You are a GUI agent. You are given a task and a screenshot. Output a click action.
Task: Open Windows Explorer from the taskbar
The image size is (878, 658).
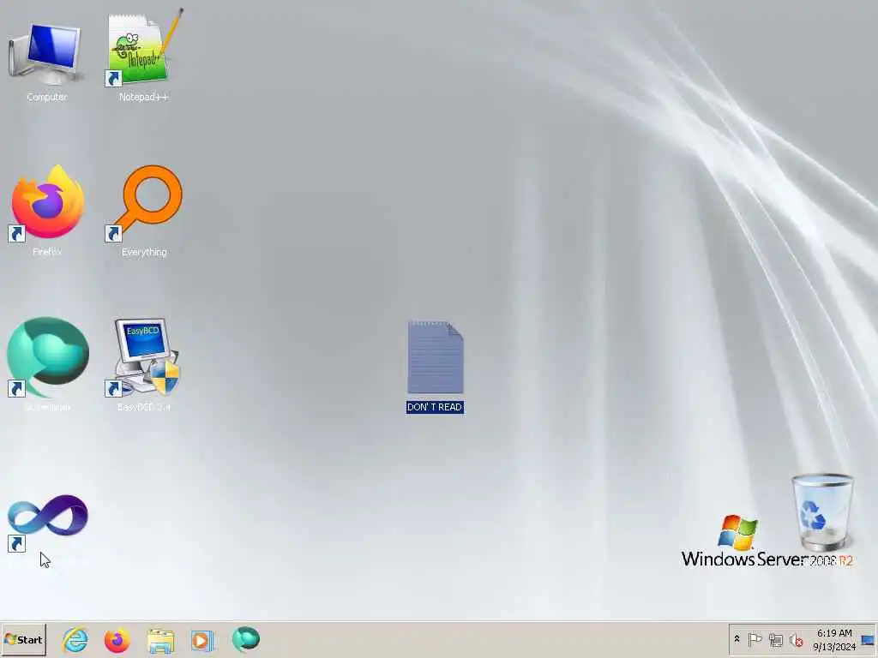click(160, 640)
